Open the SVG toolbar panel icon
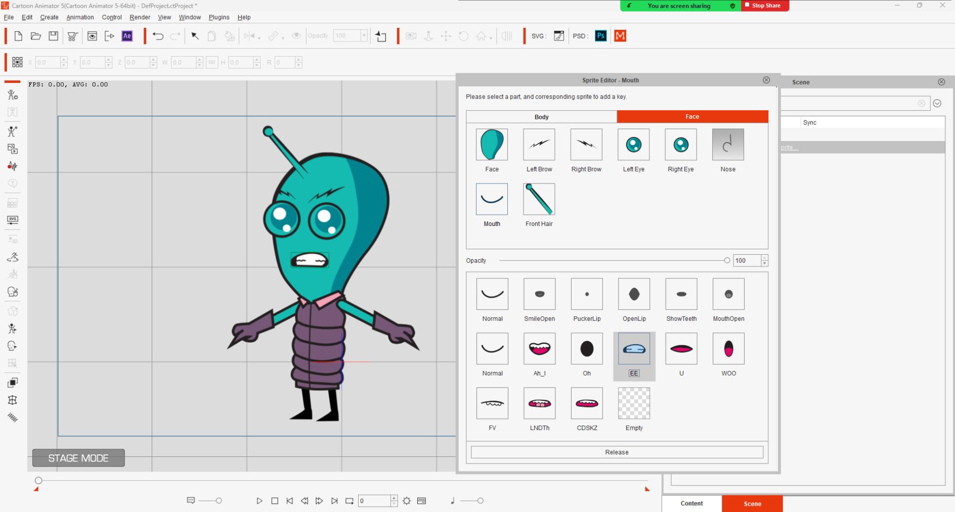Viewport: 955px width, 512px height. 12,219
